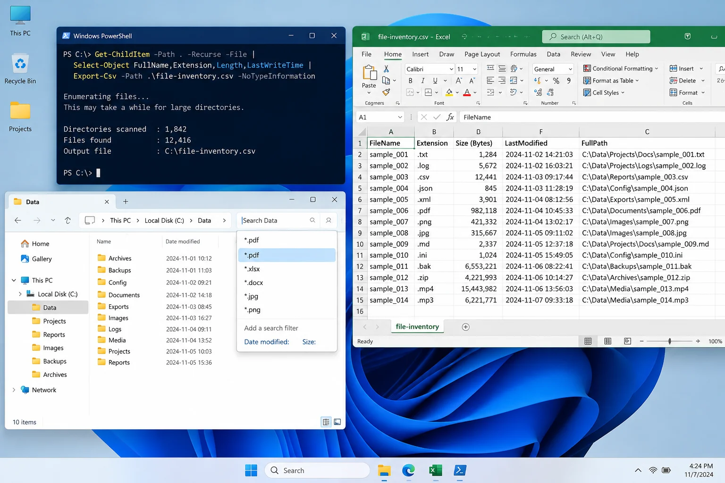The width and height of the screenshot is (725, 483).
Task: Open the Formulas ribbon tab
Action: (x=523, y=54)
